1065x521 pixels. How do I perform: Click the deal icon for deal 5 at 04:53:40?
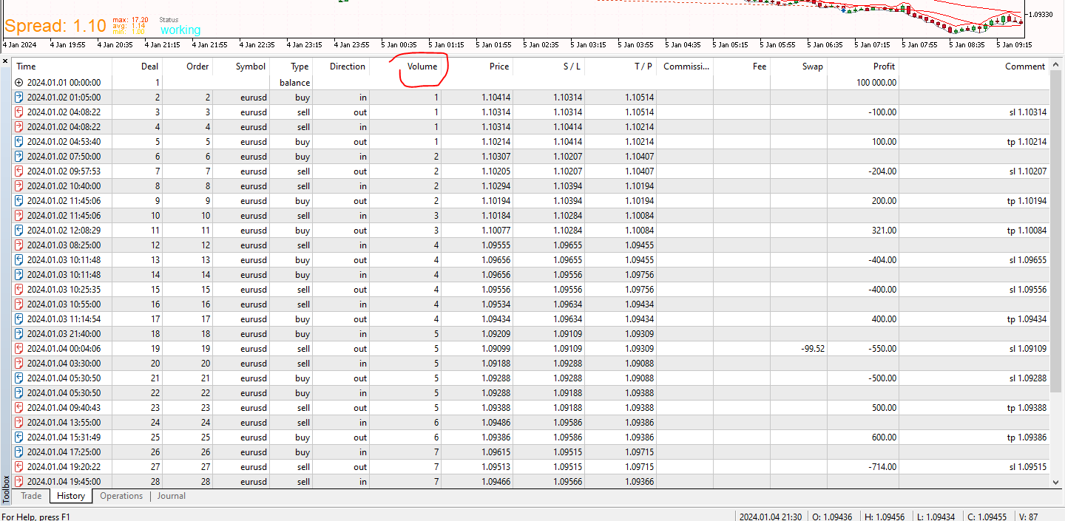(x=19, y=142)
